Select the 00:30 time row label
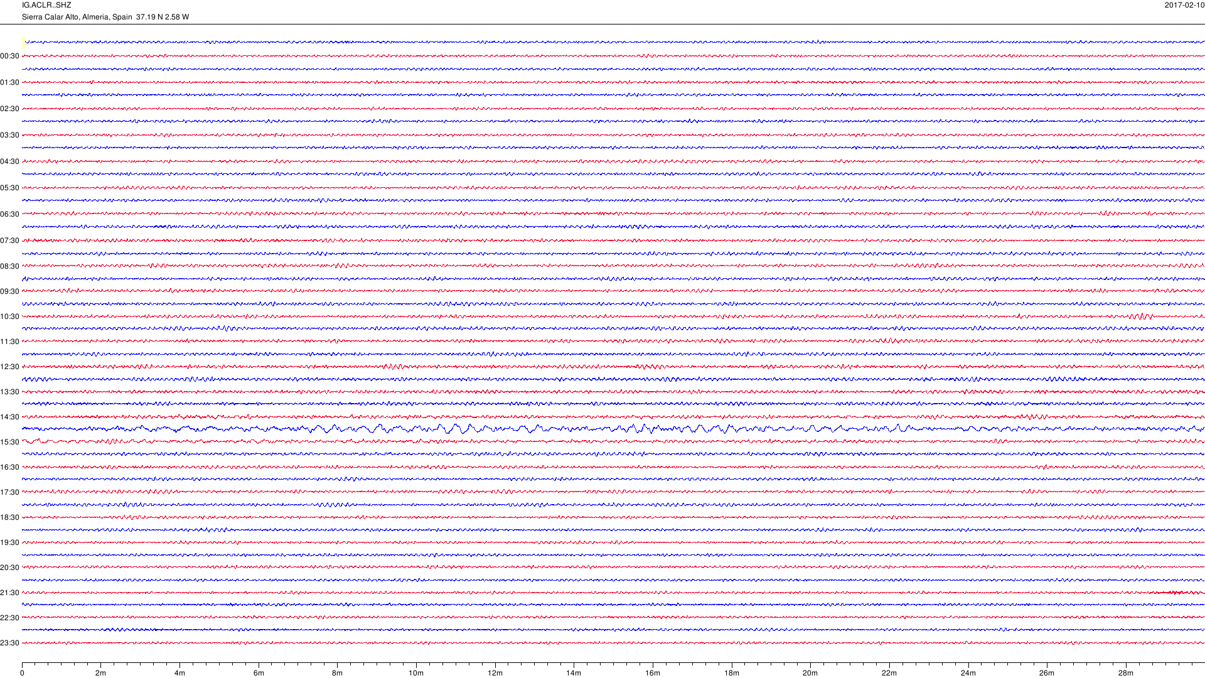 tap(10, 56)
